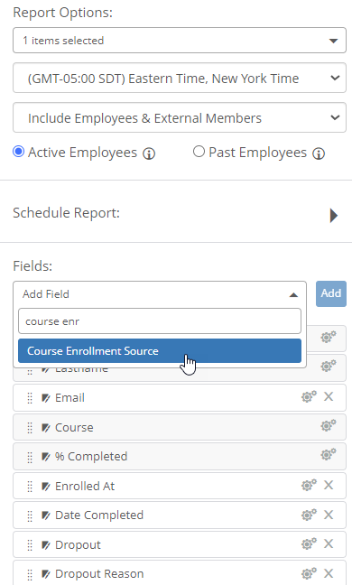This screenshot has height=585, width=352.
Task: Open the Eastern Time timezone dropdown
Action: click(180, 78)
